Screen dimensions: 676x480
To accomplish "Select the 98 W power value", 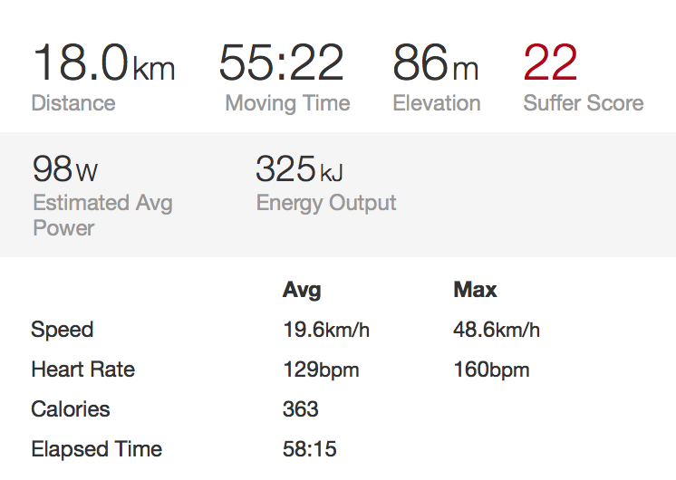I will pos(64,169).
